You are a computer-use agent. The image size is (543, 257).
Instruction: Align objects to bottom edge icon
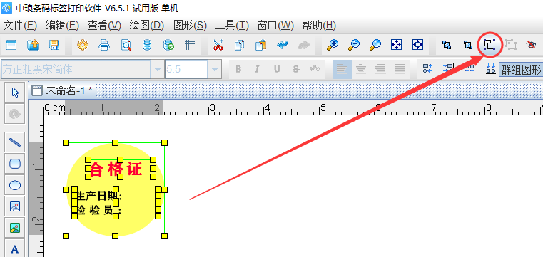pyautogui.click(x=490, y=69)
